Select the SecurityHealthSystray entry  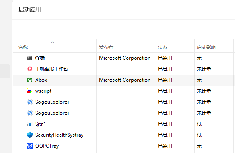60,135
